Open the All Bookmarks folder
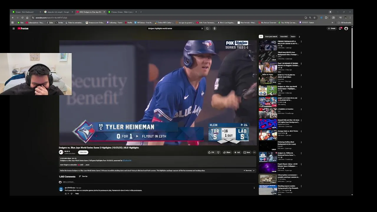The width and height of the screenshot is (377, 212). (x=345, y=23)
